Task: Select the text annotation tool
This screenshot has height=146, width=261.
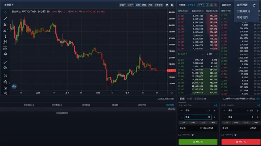Action: 5,36
